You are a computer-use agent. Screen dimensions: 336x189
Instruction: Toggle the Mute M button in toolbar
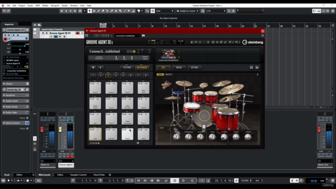(62, 11)
